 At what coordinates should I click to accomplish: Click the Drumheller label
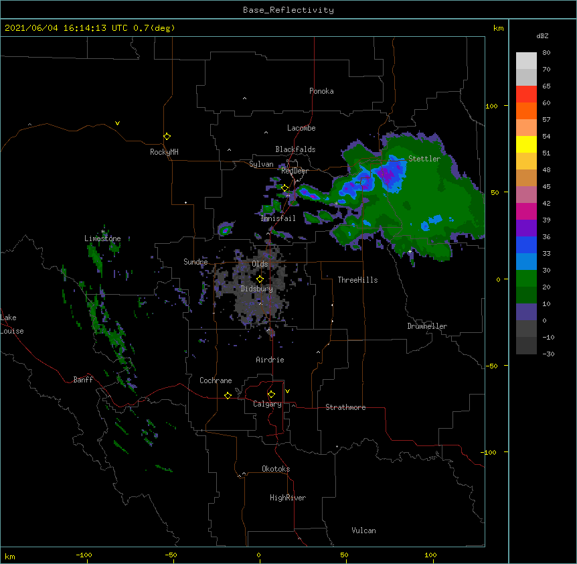pyautogui.click(x=427, y=326)
